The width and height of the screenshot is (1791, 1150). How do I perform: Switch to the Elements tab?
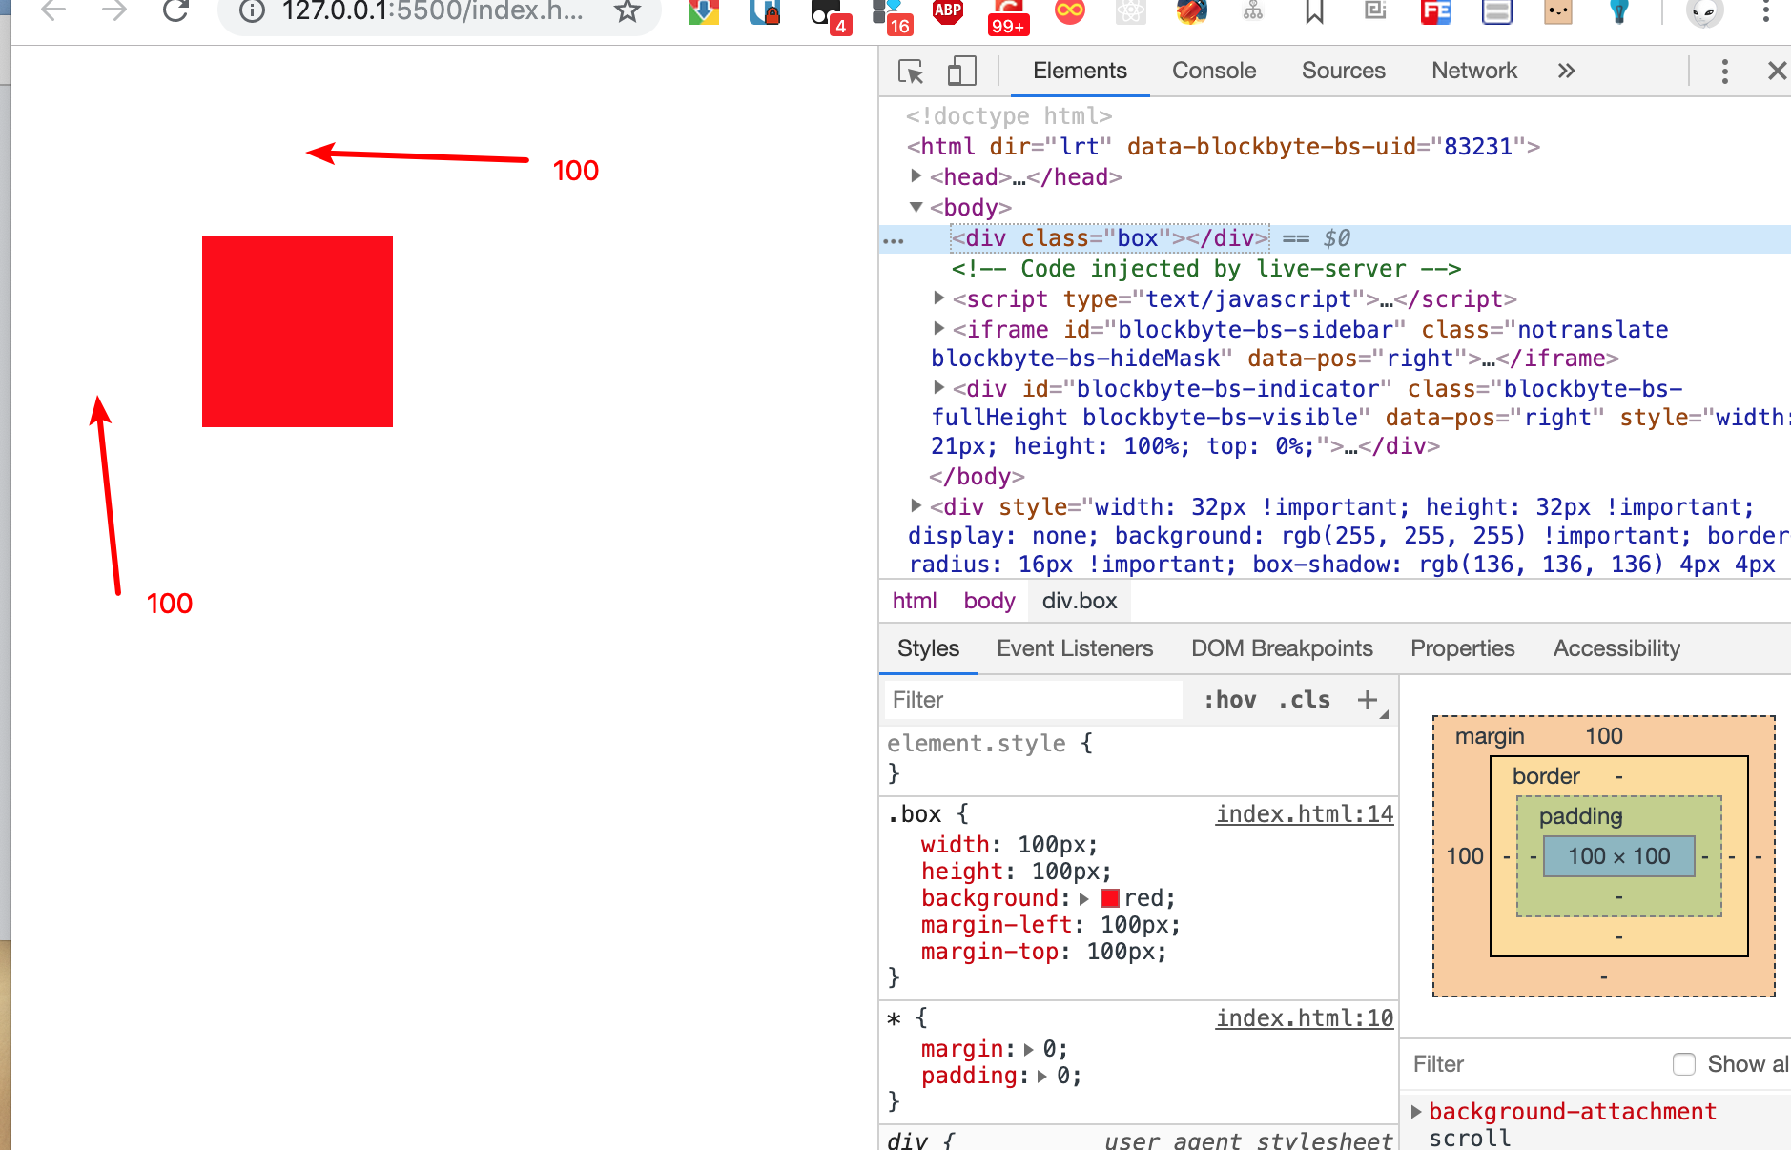[1080, 71]
